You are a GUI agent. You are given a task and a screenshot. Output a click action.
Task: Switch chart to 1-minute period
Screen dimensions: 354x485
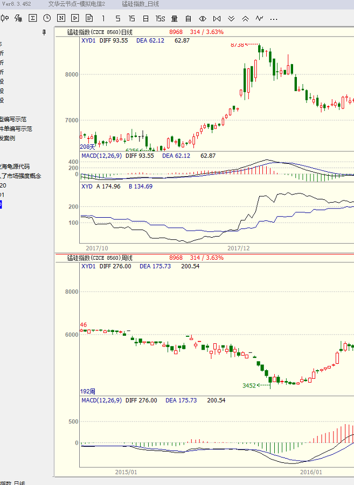tap(104, 18)
